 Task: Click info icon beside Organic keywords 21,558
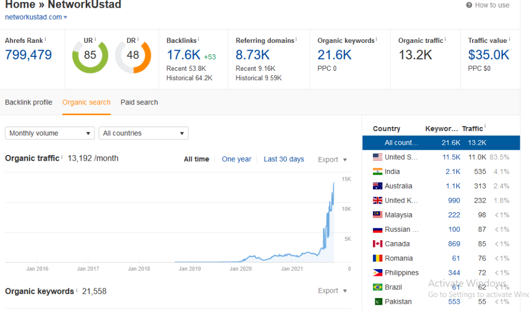[76, 290]
